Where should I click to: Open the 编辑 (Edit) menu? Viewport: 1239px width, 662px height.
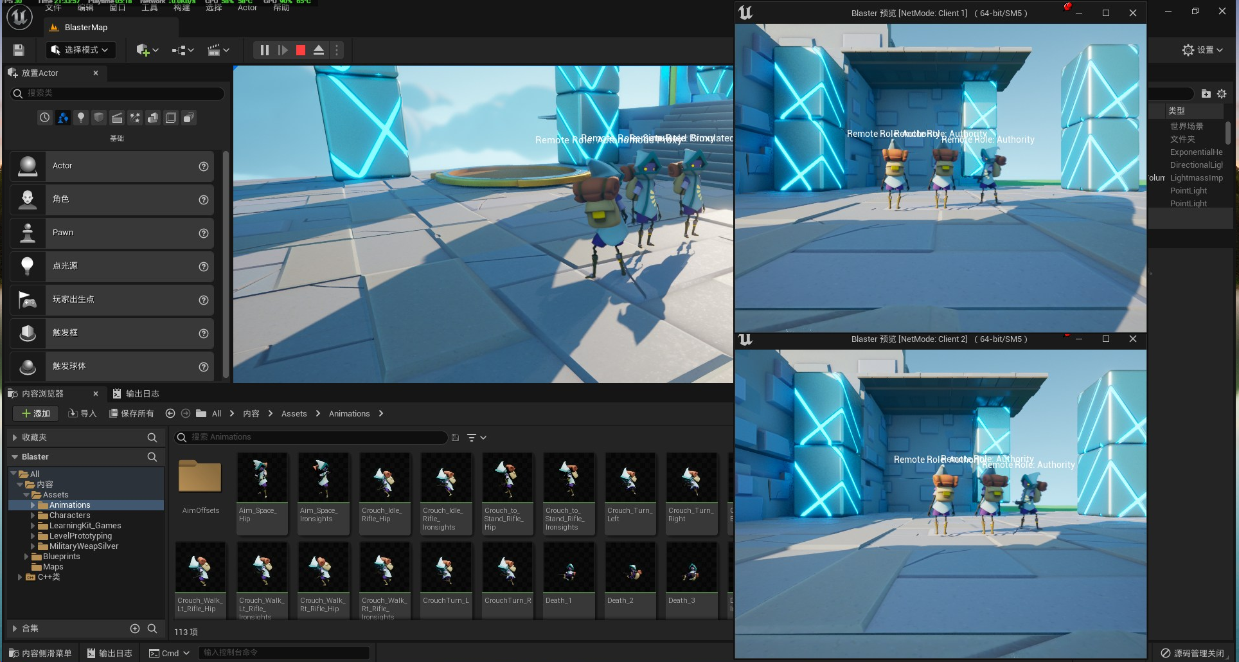pyautogui.click(x=85, y=8)
